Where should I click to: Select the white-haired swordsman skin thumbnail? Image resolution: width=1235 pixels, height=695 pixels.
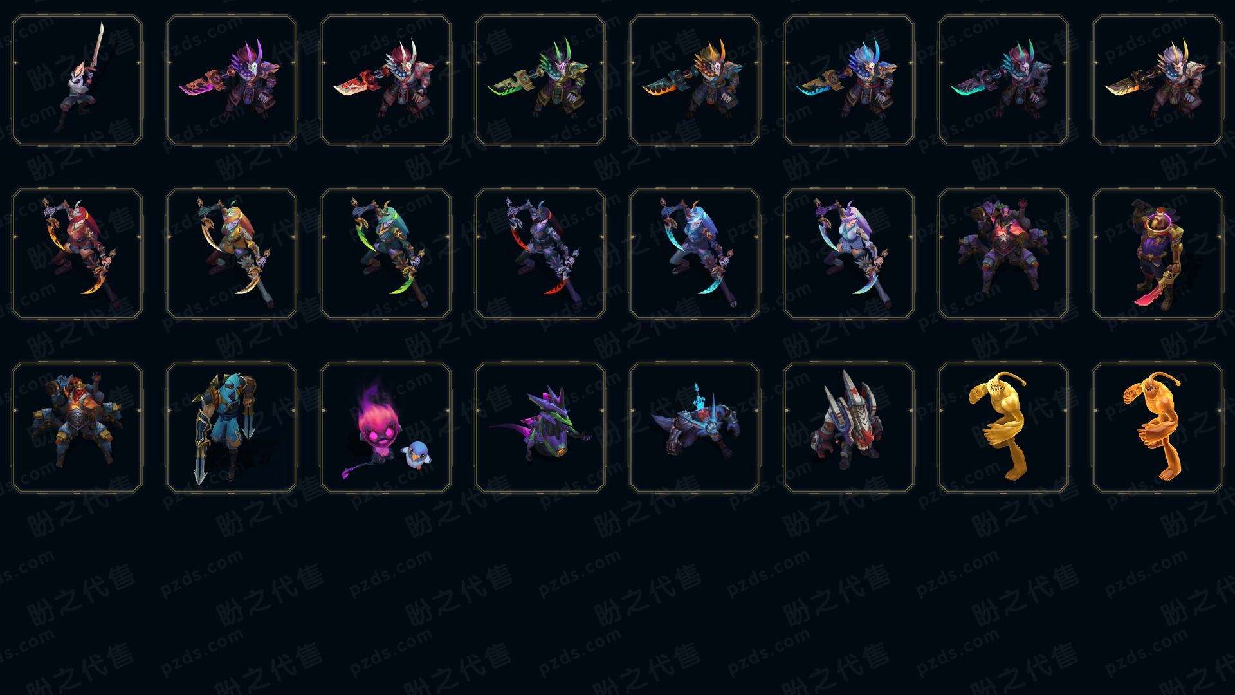coord(77,80)
